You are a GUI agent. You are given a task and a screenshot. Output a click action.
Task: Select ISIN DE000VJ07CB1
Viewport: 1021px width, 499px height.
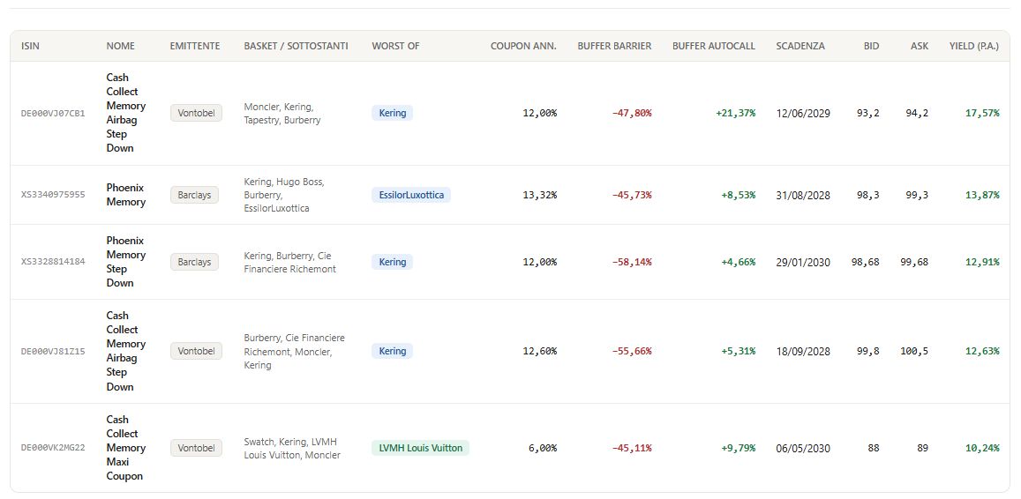53,113
